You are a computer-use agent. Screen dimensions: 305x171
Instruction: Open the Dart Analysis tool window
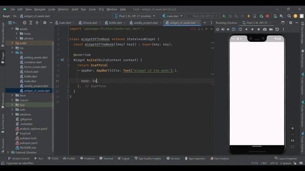coord(220,158)
